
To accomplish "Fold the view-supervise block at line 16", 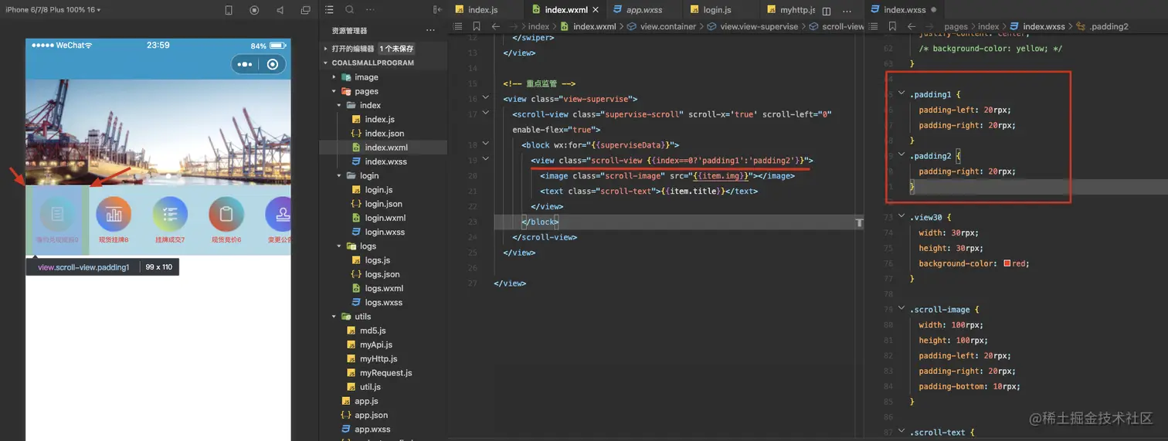I will [485, 98].
